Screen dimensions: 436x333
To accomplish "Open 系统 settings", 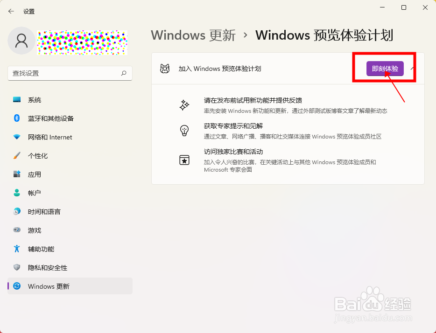I will click(x=70, y=100).
